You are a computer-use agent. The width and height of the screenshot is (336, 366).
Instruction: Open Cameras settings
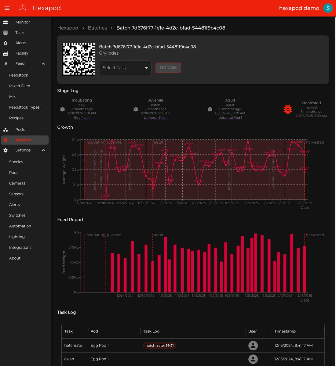click(17, 183)
